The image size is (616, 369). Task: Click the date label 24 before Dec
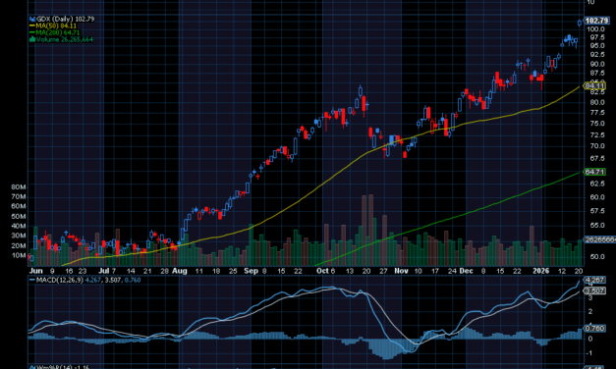tap(452, 271)
